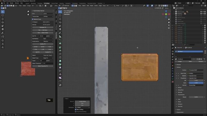Select the Rotate tool in the UV editor toolbar
The image size is (207, 116).
point(3,22)
